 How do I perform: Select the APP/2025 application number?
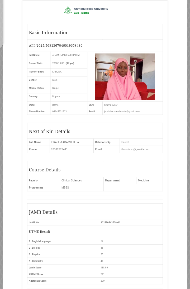pos(55,46)
